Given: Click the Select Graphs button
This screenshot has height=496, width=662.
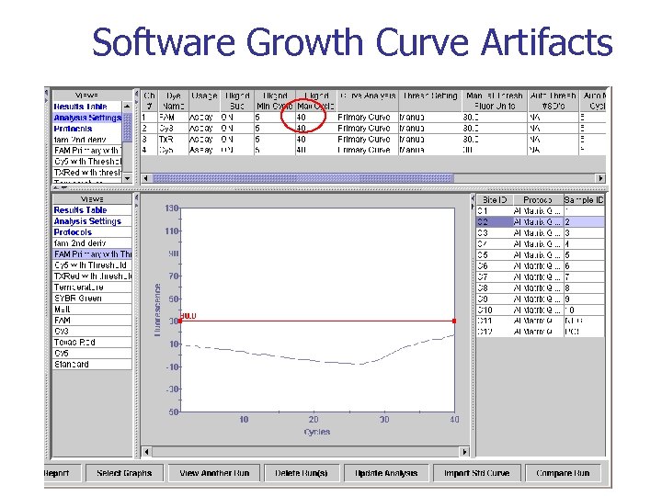Looking at the screenshot, I should coord(124,473).
